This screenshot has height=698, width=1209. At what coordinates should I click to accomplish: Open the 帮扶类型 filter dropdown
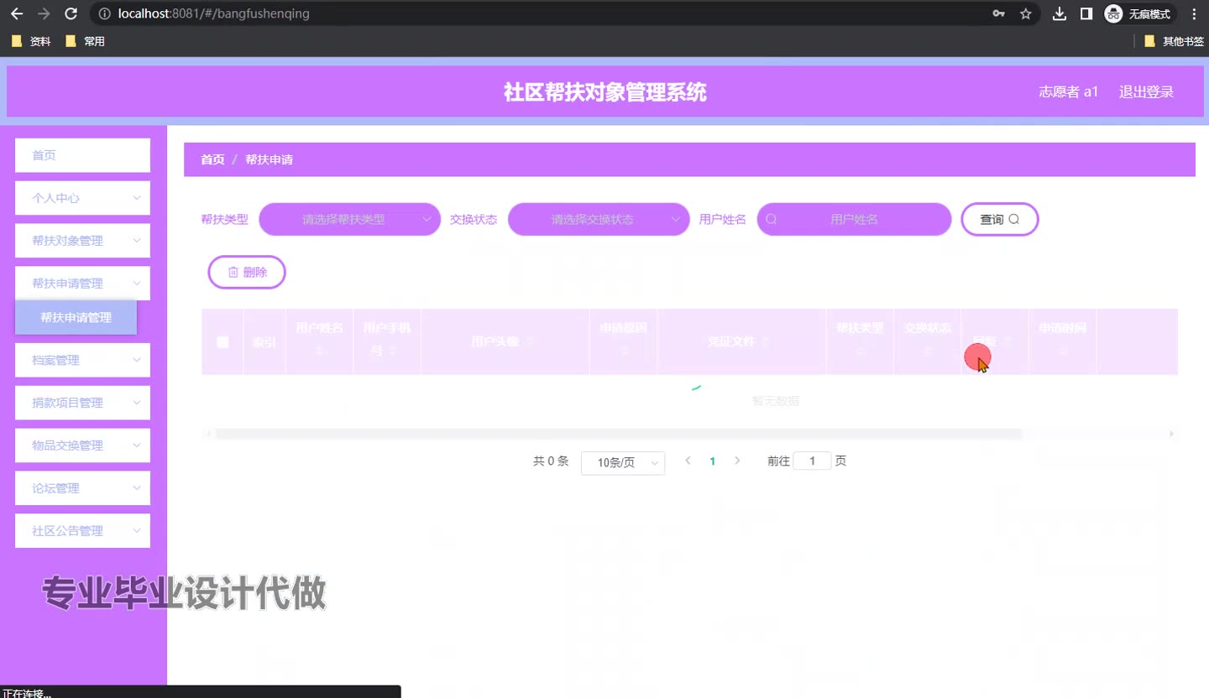pos(349,219)
